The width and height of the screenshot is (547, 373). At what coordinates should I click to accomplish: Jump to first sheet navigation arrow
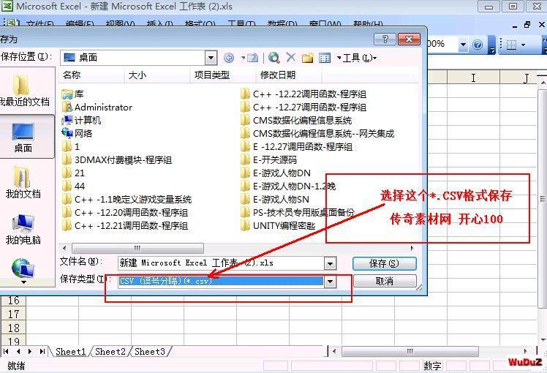6,351
